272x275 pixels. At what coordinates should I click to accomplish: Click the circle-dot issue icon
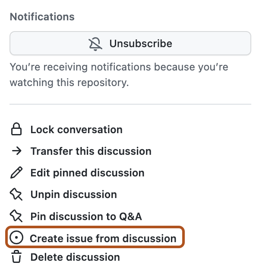(x=16, y=238)
